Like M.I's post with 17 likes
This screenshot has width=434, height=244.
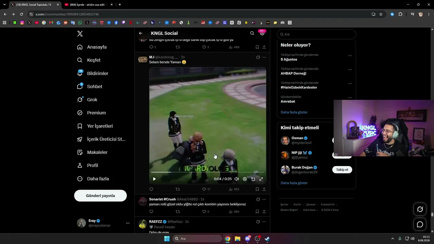[206, 189]
